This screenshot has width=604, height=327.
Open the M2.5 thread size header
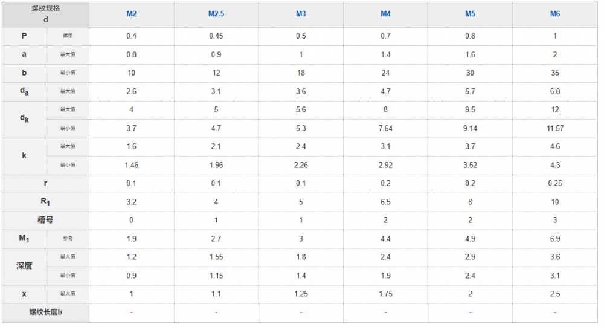[216, 14]
